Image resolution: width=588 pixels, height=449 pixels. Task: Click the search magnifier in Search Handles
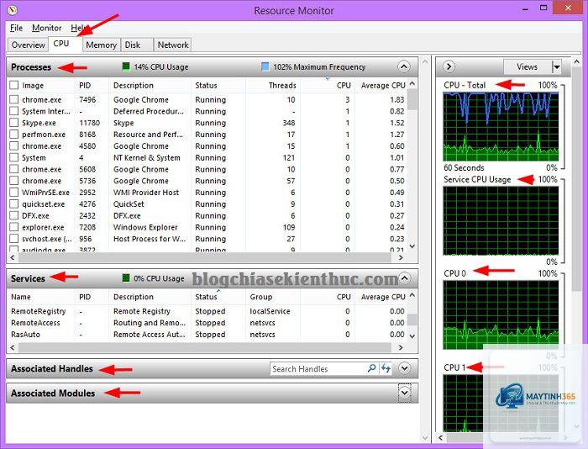[x=371, y=368]
